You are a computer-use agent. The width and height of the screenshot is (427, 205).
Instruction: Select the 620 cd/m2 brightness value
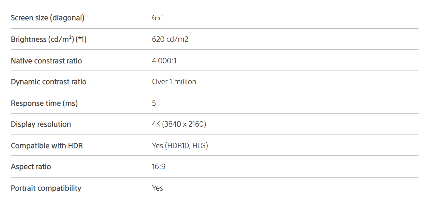coord(170,39)
